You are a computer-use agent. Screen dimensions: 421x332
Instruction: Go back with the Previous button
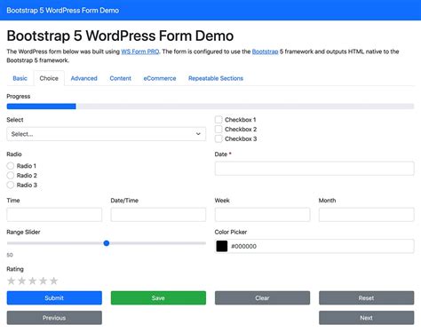pyautogui.click(x=54, y=318)
